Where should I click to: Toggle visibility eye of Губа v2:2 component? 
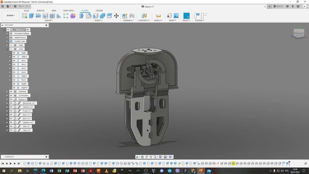11,130
